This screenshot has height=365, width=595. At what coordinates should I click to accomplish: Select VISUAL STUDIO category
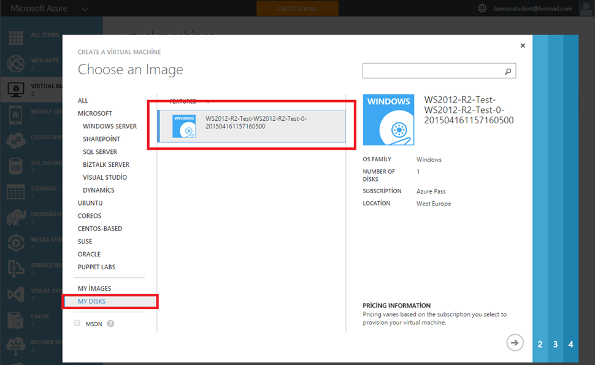tap(105, 177)
